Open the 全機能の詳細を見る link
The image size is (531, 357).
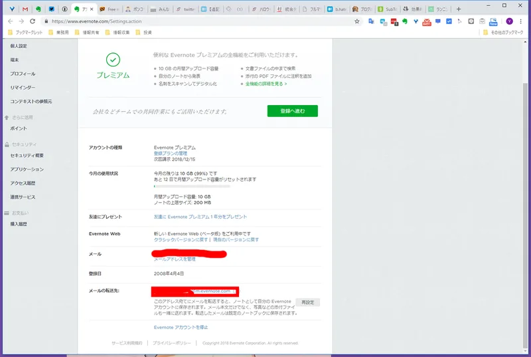pos(266,84)
